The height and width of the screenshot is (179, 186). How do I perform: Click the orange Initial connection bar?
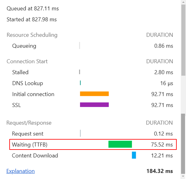tap(94, 94)
